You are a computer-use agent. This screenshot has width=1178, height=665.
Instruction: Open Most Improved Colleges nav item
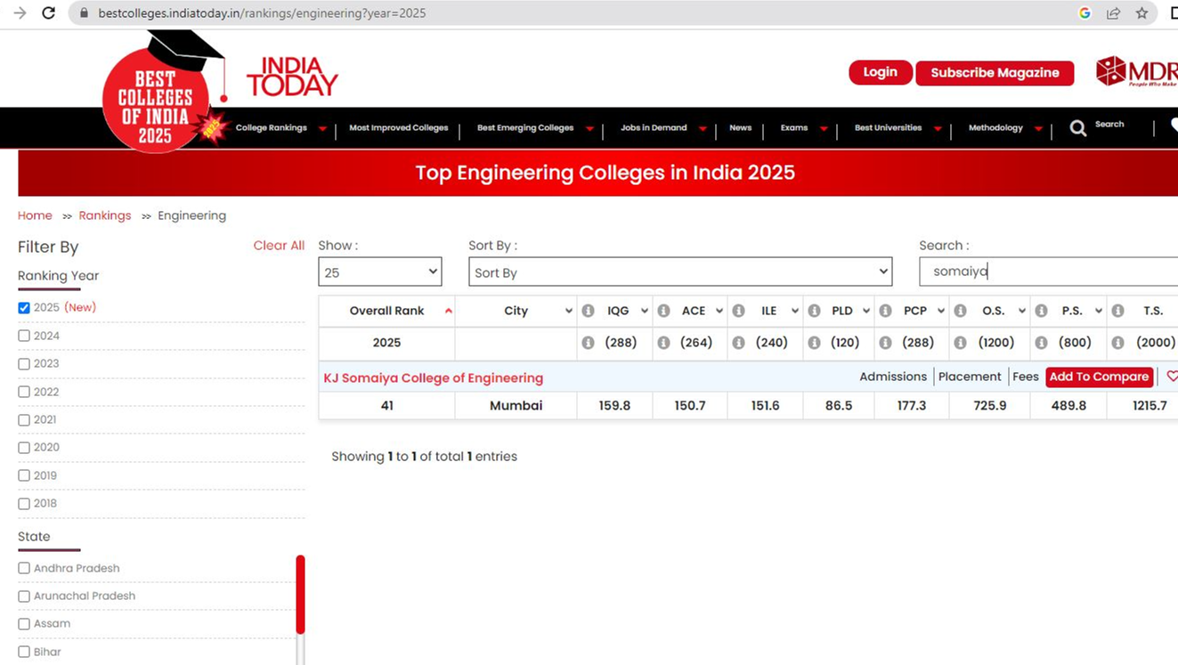399,128
